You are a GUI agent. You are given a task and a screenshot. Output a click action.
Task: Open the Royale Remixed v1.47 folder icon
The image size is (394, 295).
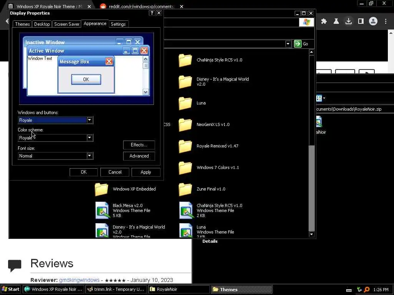pos(185,146)
